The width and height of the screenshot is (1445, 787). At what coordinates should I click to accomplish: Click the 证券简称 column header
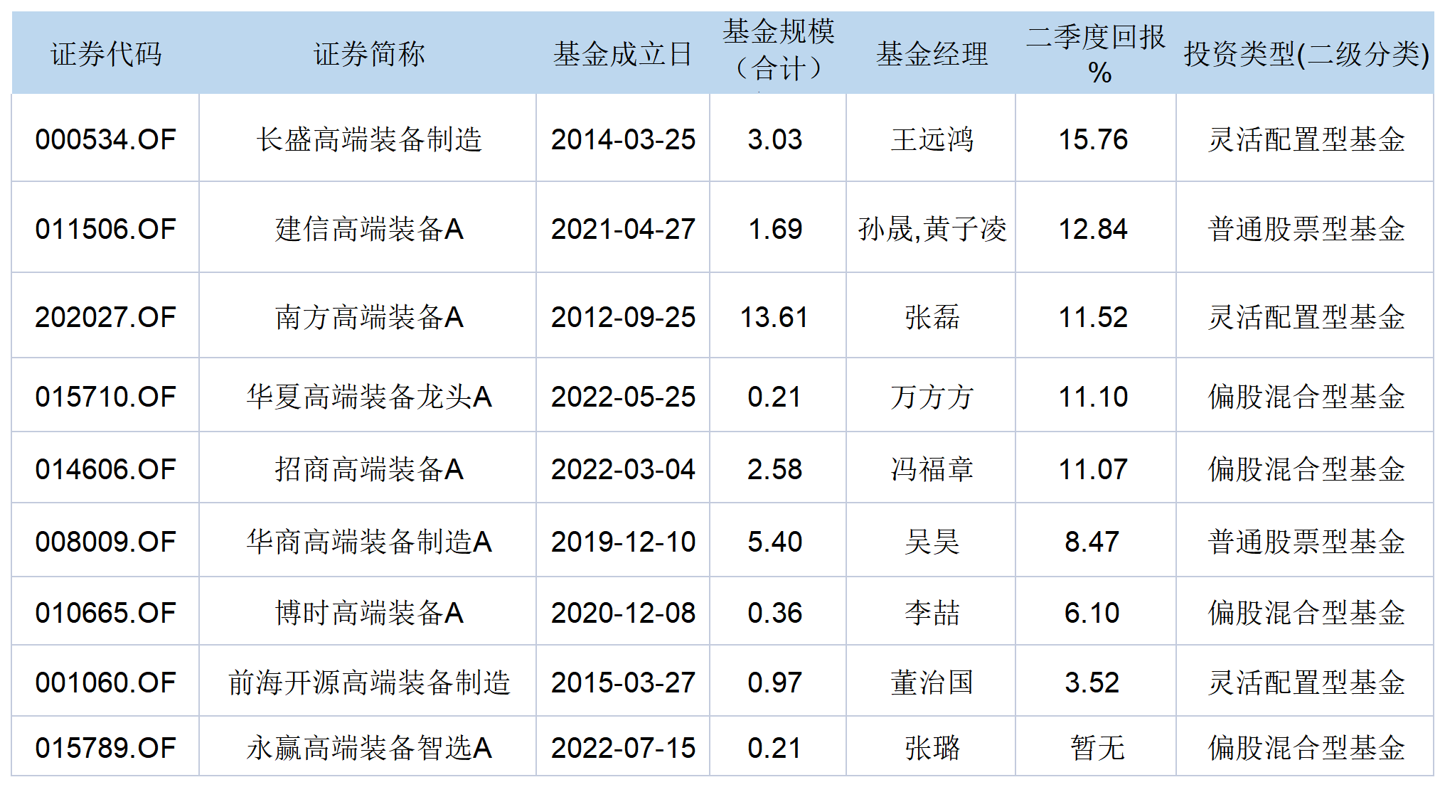368,54
